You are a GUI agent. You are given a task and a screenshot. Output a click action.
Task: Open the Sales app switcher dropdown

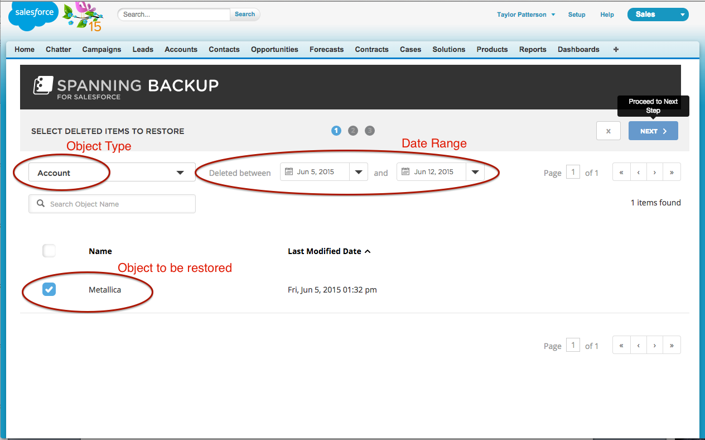click(658, 15)
